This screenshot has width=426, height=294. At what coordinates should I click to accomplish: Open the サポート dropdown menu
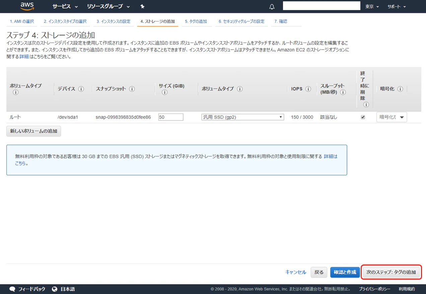click(397, 7)
